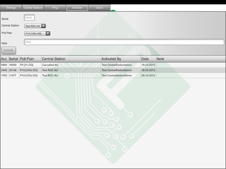Open the Ping tab

pyautogui.click(x=55, y=8)
